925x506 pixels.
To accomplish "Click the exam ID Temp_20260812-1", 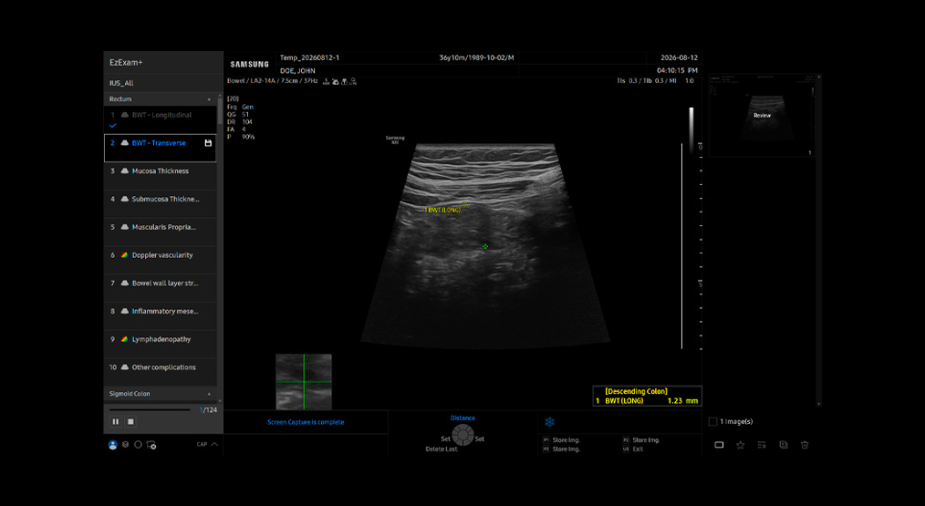I will (309, 57).
